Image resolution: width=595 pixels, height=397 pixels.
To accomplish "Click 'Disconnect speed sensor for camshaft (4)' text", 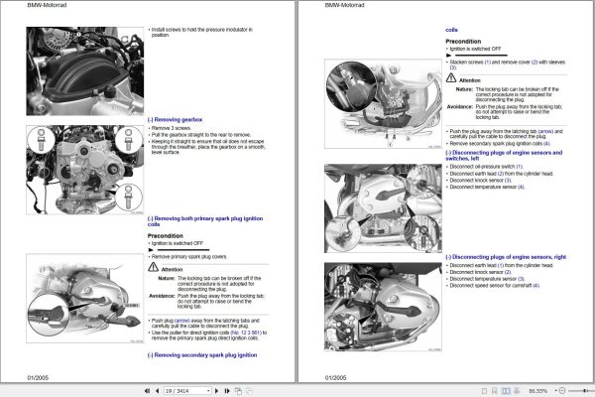I will [x=495, y=285].
